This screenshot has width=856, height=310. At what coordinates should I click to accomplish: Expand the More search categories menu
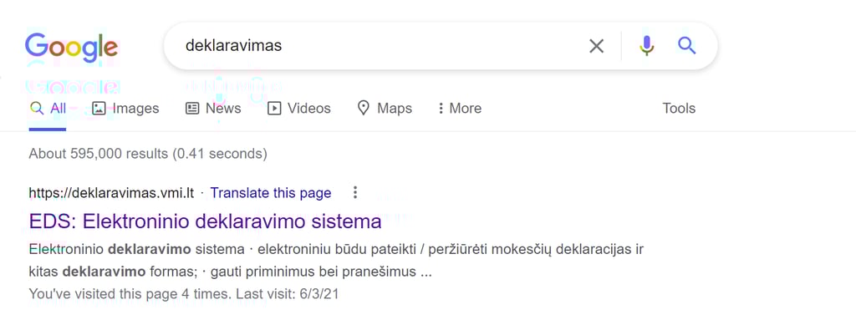(460, 108)
